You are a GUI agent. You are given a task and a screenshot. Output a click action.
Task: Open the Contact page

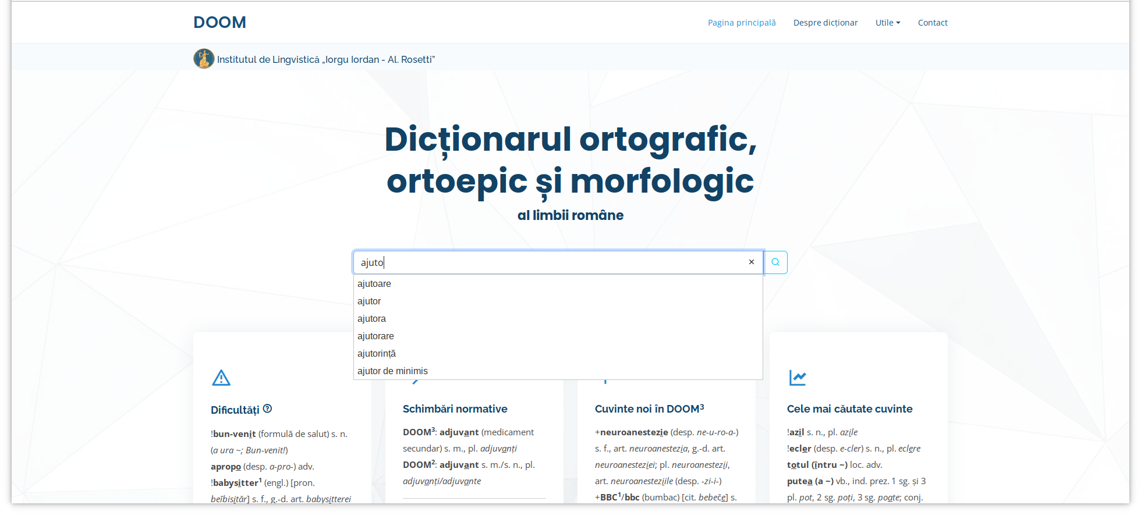point(932,23)
